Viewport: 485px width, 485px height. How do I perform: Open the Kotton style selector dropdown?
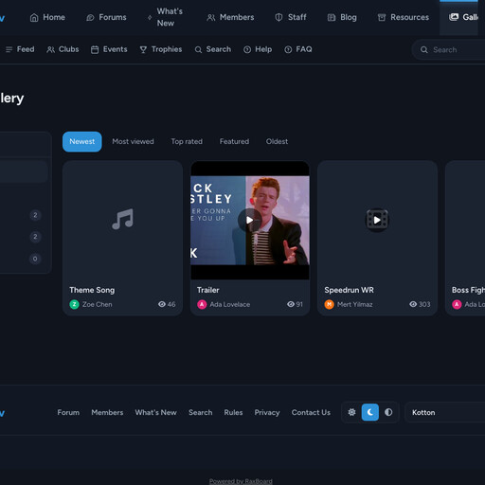pyautogui.click(x=444, y=412)
